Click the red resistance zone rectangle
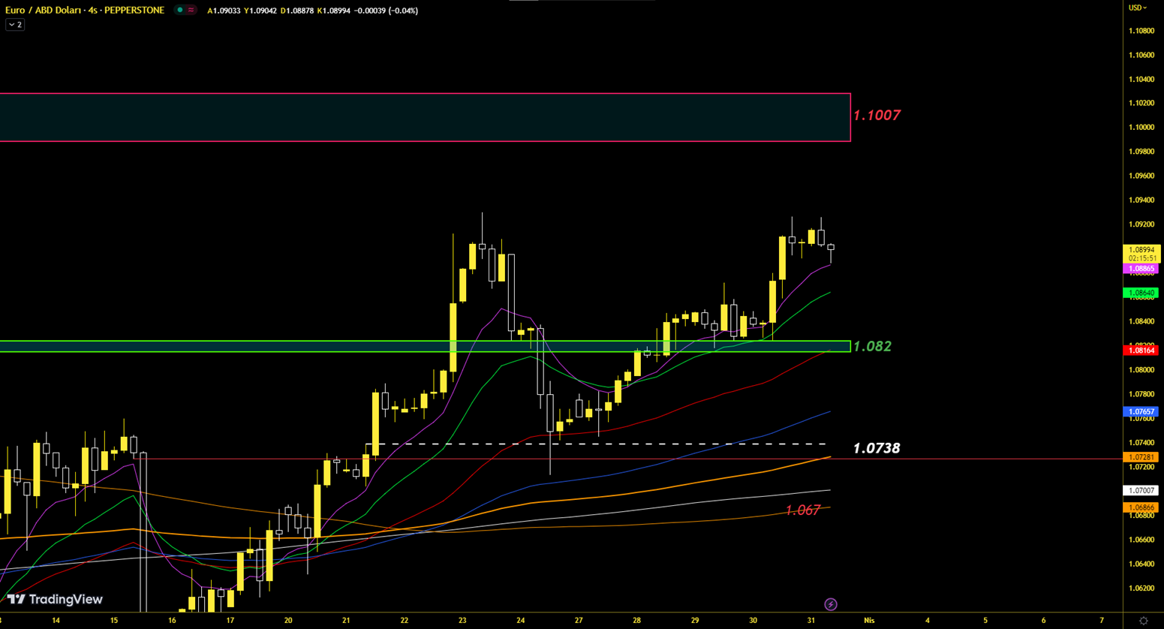This screenshot has height=629, width=1164. (x=425, y=117)
